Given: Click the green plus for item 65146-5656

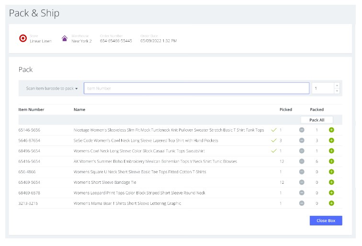Looking at the screenshot, I should pos(331,130).
